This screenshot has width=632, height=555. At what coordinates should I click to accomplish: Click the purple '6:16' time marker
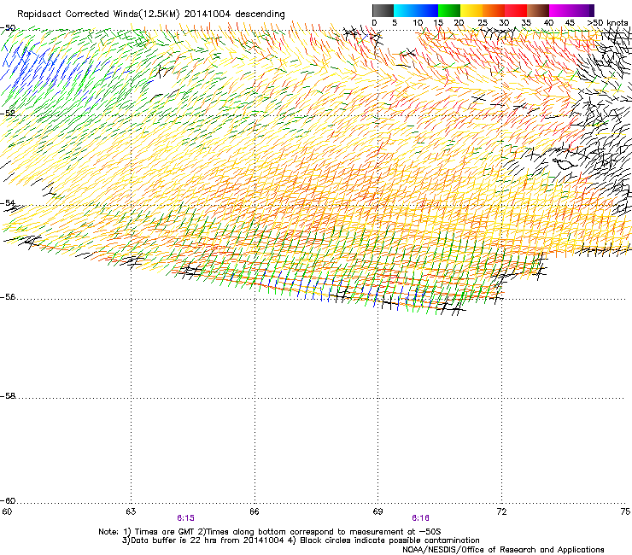click(x=420, y=518)
